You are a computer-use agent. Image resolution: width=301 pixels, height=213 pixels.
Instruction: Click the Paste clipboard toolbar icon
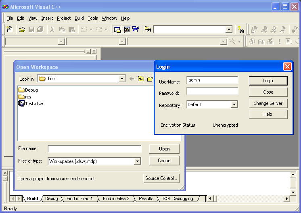pyautogui.click(x=71, y=29)
